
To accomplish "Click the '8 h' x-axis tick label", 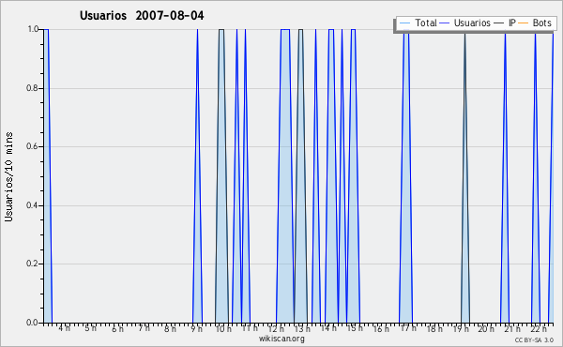I will [170, 328].
